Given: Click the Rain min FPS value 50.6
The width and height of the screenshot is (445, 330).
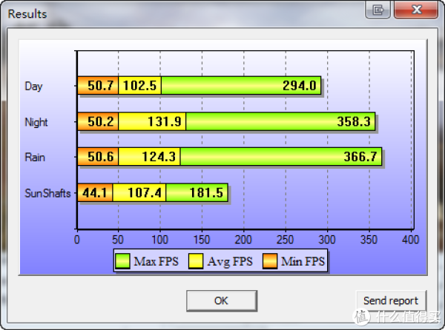Looking at the screenshot, I should coord(100,157).
